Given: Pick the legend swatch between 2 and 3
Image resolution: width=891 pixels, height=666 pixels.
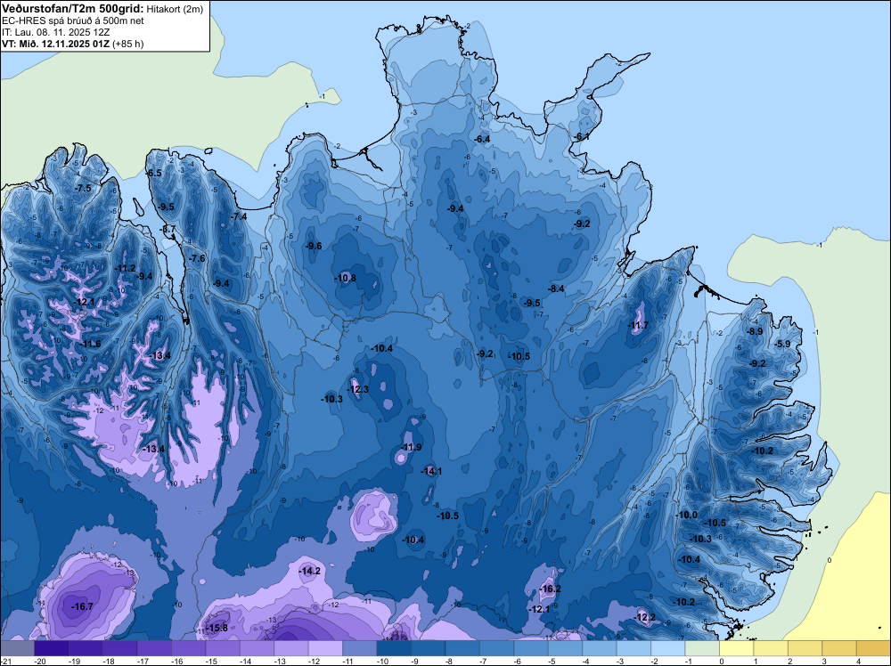Looking at the screenshot, I should (x=805, y=648).
